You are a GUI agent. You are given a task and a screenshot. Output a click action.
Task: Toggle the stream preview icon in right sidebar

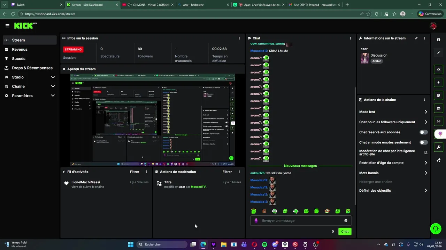pos(438,69)
